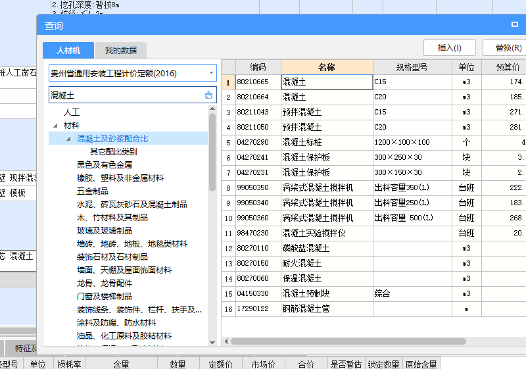Select row 2 code 80210664
Viewport: 526px width, 369px height.
tap(258, 97)
